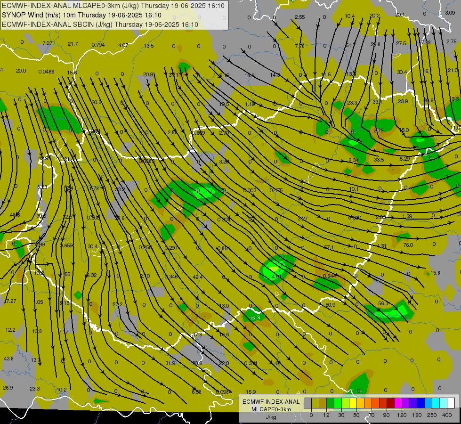This screenshot has width=461, height=424.
Task: Click the '50.9' value on the map
Action: tap(331, 304)
